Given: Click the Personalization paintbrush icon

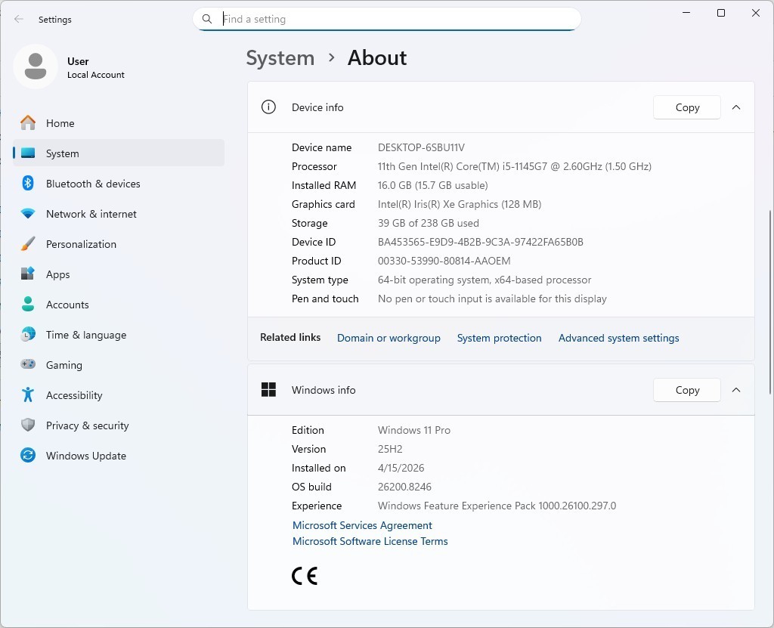Looking at the screenshot, I should pyautogui.click(x=28, y=244).
